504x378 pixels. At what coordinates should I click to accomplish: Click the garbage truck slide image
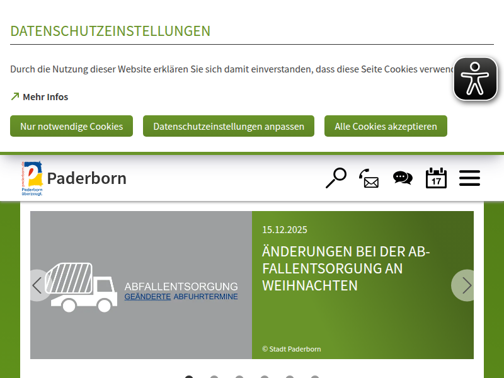[141, 285]
